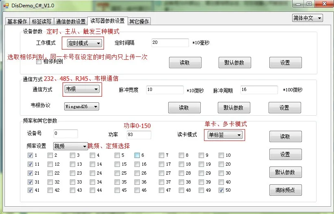Open the Wiegand26 protocol dropdown
The width and height of the screenshot is (334, 214).
82,106
